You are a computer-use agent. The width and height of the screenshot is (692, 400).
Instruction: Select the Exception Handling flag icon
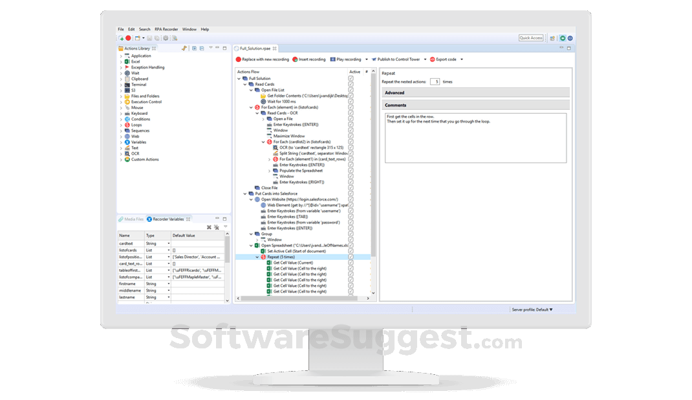(x=127, y=67)
